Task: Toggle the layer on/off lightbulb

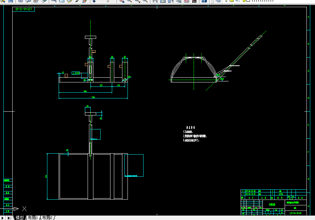Action: 226,1
